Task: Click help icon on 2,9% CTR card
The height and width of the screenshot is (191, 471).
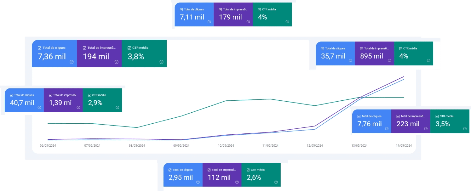Action: click(x=117, y=108)
